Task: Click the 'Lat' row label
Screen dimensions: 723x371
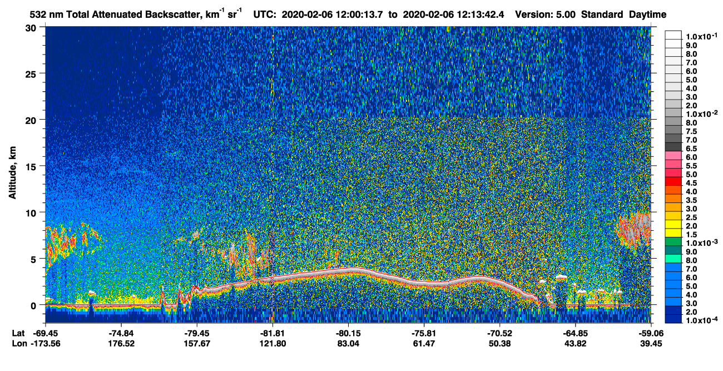Action: pos(18,333)
